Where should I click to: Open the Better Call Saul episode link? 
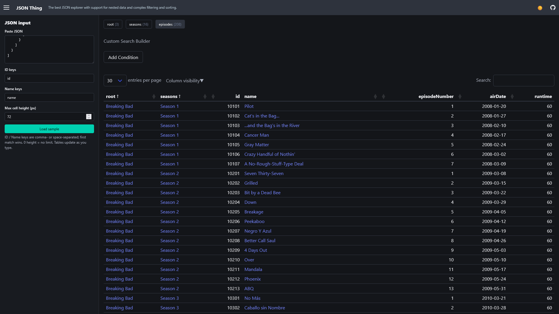(x=260, y=241)
